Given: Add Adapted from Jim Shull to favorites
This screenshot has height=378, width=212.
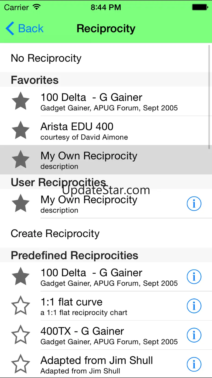Looking at the screenshot, I should (21, 364).
